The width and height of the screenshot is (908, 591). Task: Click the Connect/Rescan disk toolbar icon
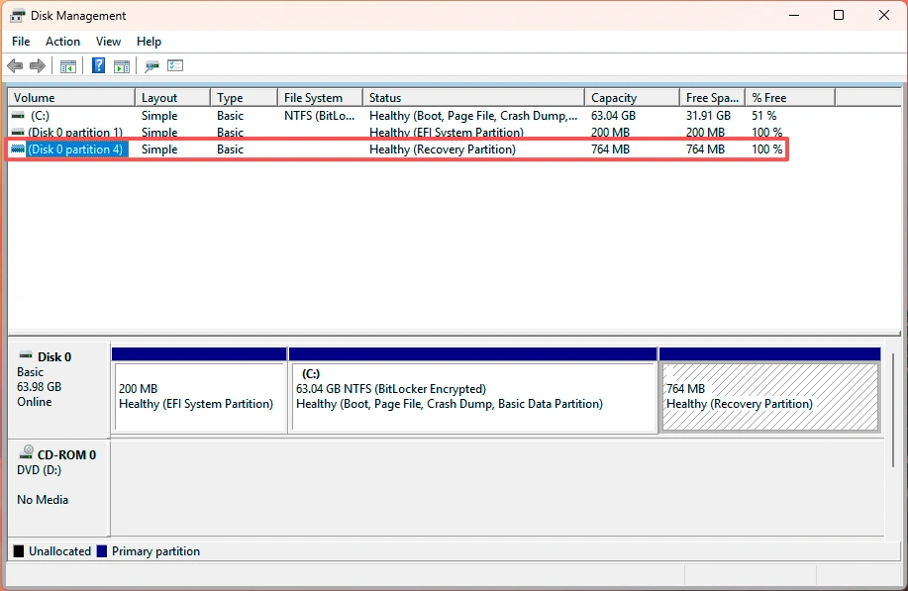coord(151,66)
